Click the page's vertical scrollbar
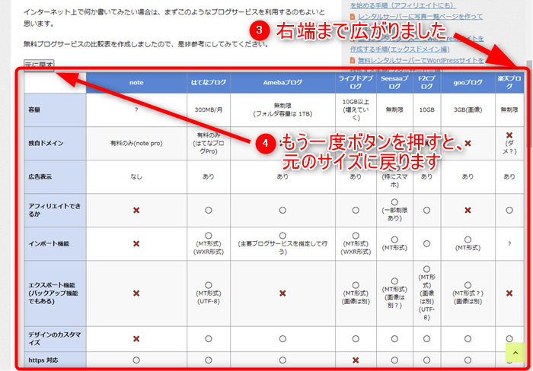Image resolution: width=533 pixels, height=371 pixels. click(528, 190)
